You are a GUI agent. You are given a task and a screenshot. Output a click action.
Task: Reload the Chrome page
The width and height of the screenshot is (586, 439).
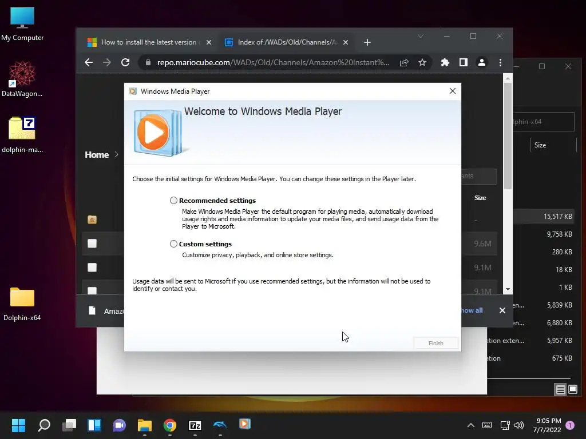[125, 62]
